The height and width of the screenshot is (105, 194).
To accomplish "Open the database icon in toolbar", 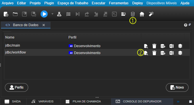I will [132, 14].
